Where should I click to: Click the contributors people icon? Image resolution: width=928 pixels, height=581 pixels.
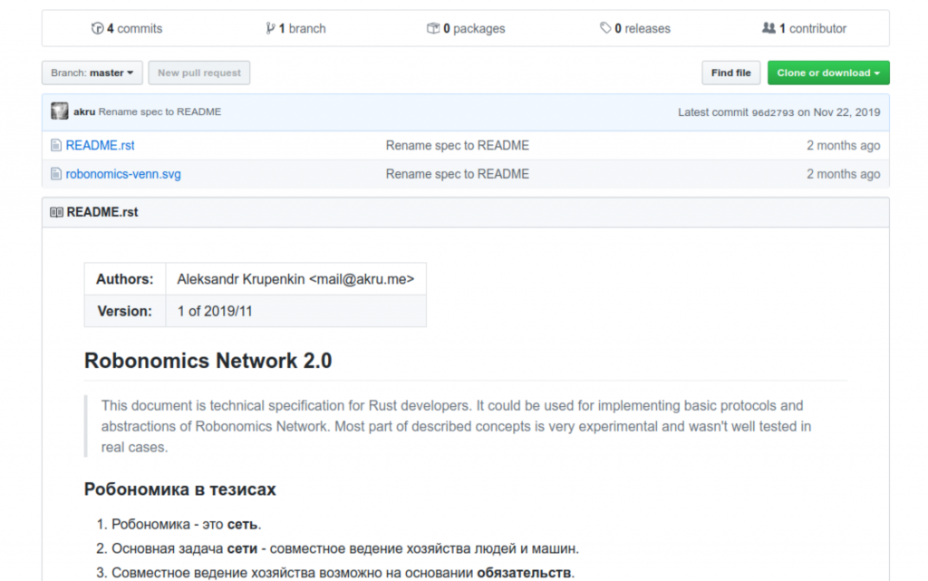coord(768,28)
